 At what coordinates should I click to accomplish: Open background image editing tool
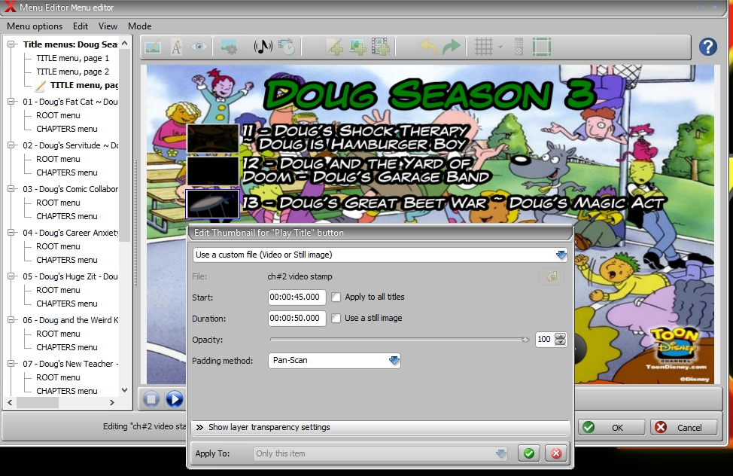click(x=153, y=47)
